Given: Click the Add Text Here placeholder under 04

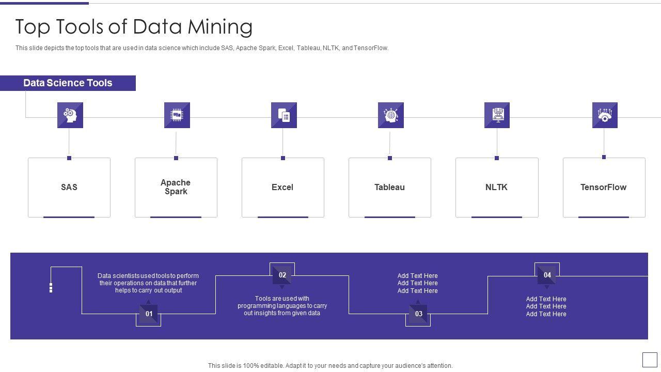Looking at the screenshot, I should pos(546,306).
